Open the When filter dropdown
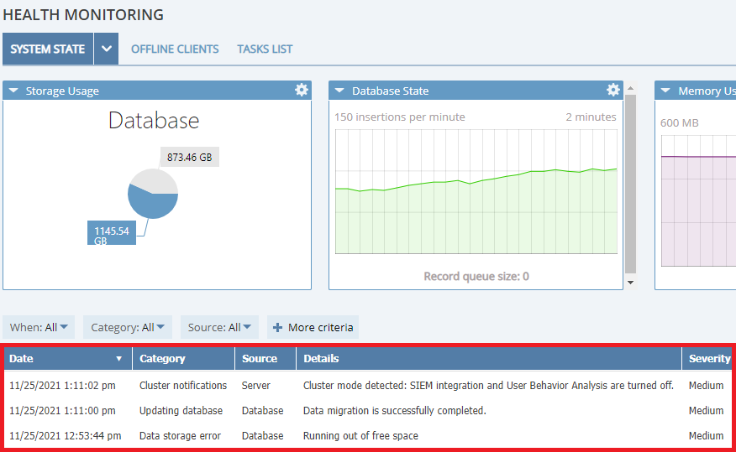 click(39, 328)
